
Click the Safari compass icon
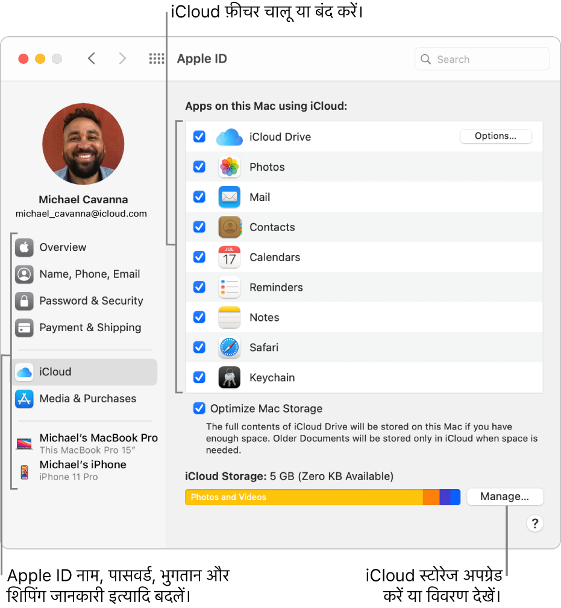pos(230,347)
